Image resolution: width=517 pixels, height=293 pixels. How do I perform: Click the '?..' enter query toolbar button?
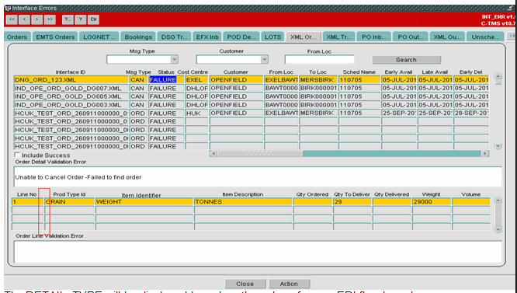tap(68, 19)
